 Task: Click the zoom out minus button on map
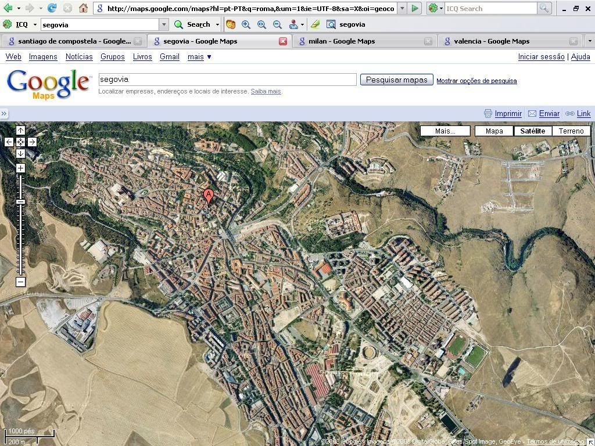coord(20,282)
